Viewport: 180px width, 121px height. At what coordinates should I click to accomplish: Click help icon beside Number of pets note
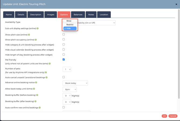[x=46, y=72]
